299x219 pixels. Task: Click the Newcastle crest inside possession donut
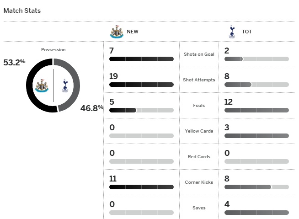(x=42, y=85)
